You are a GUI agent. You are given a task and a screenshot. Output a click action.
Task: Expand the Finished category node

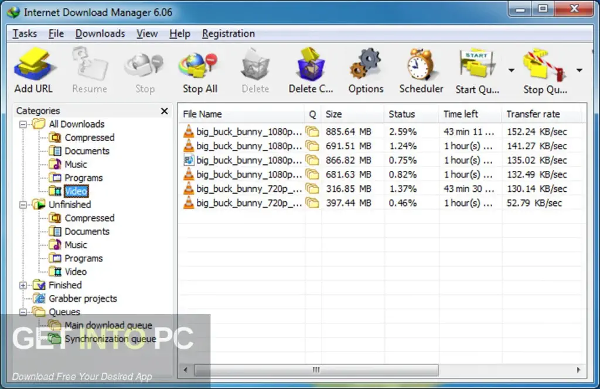(x=23, y=285)
